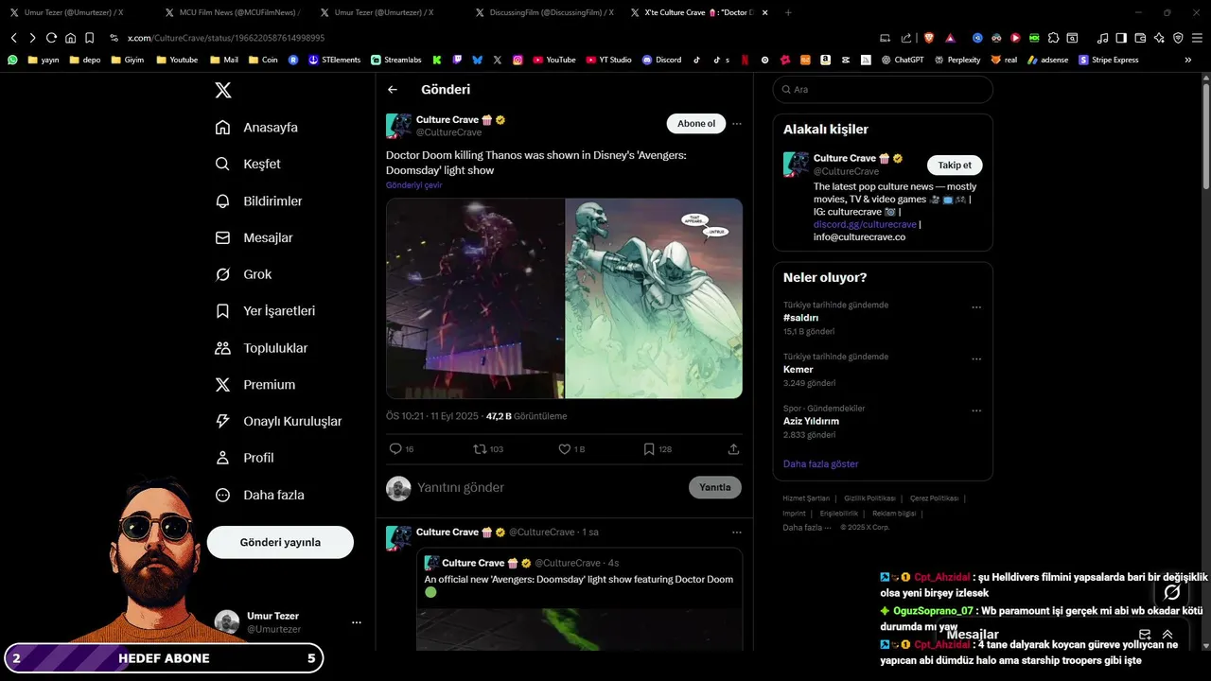This screenshot has height=681, width=1211.
Task: Open the yayın bookmarks folder
Action: pos(44,60)
